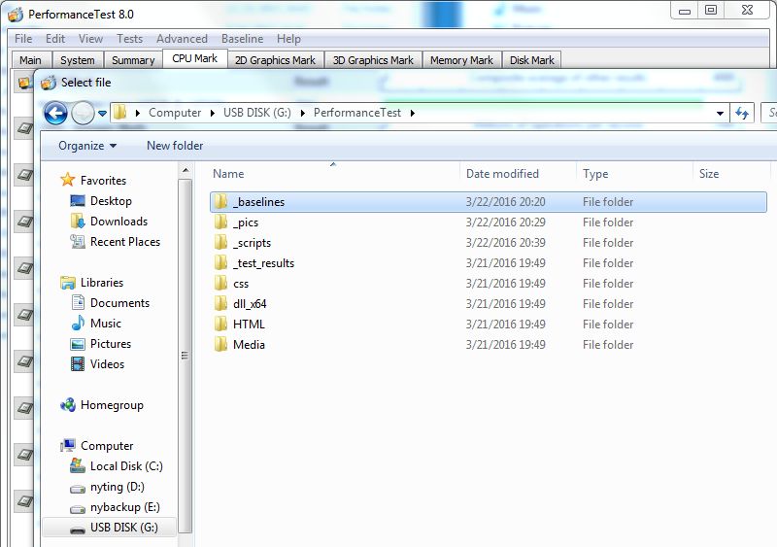Open address bar history dropdown arrow
The image size is (777, 547).
[720, 114]
